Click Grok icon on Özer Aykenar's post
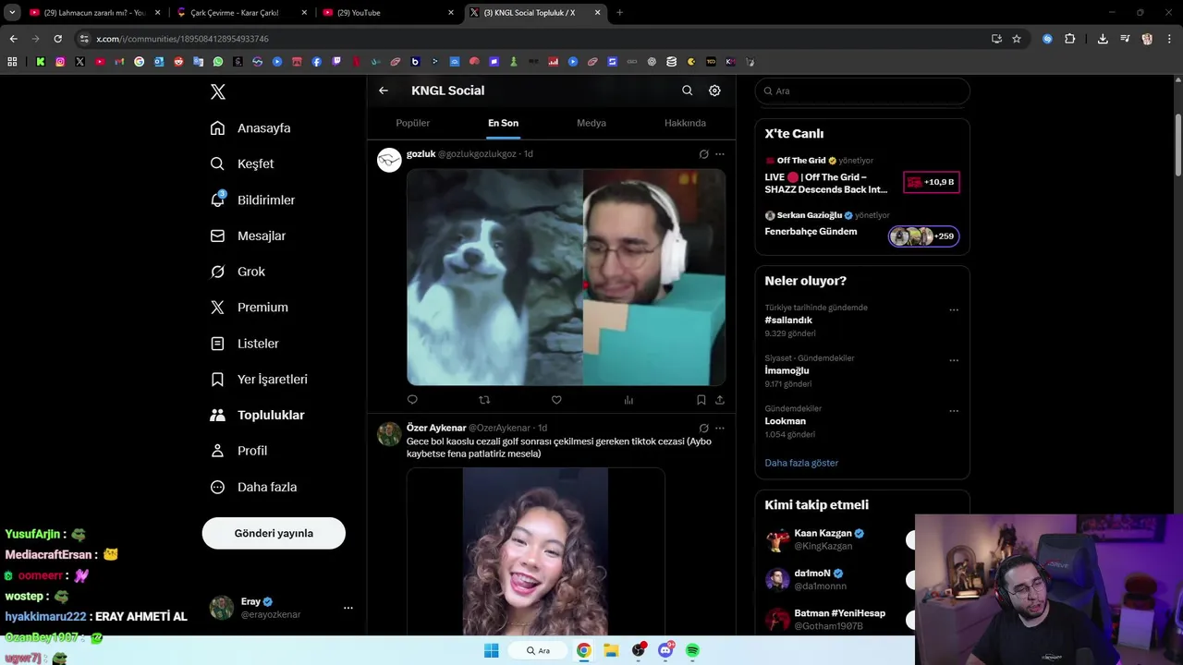Image resolution: width=1183 pixels, height=665 pixels. click(703, 429)
